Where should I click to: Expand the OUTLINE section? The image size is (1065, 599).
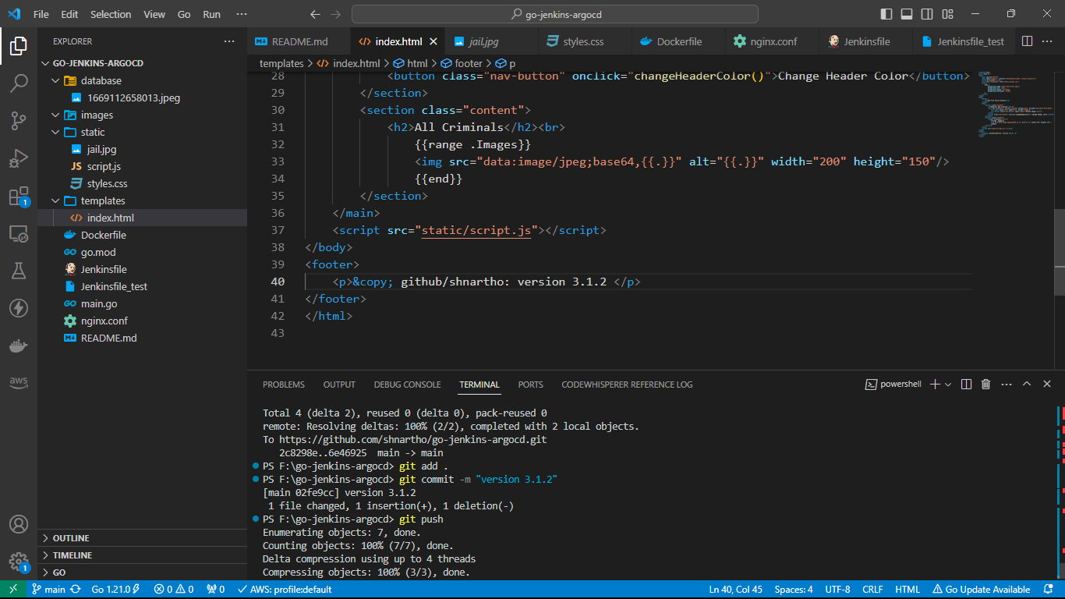pos(142,538)
